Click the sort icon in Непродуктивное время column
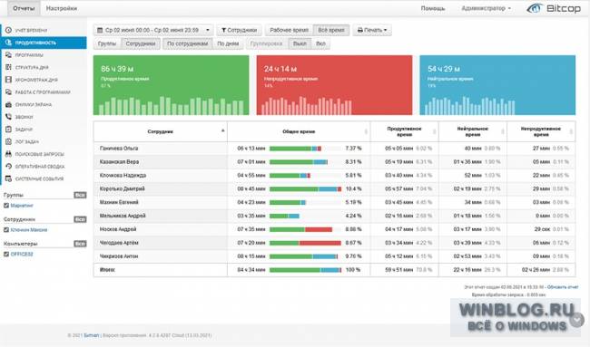 (x=571, y=131)
